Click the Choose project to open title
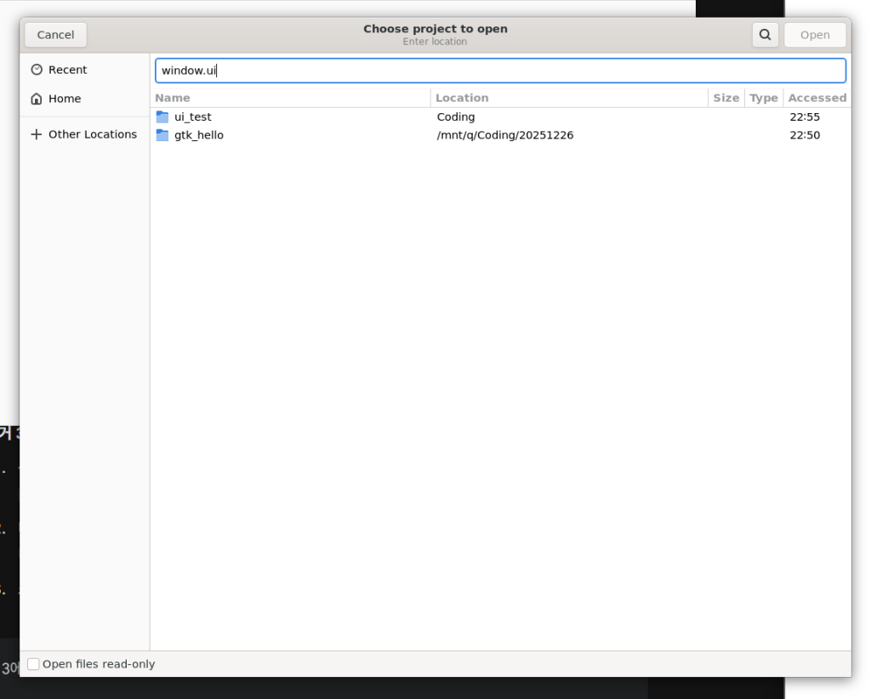871x699 pixels. click(435, 29)
